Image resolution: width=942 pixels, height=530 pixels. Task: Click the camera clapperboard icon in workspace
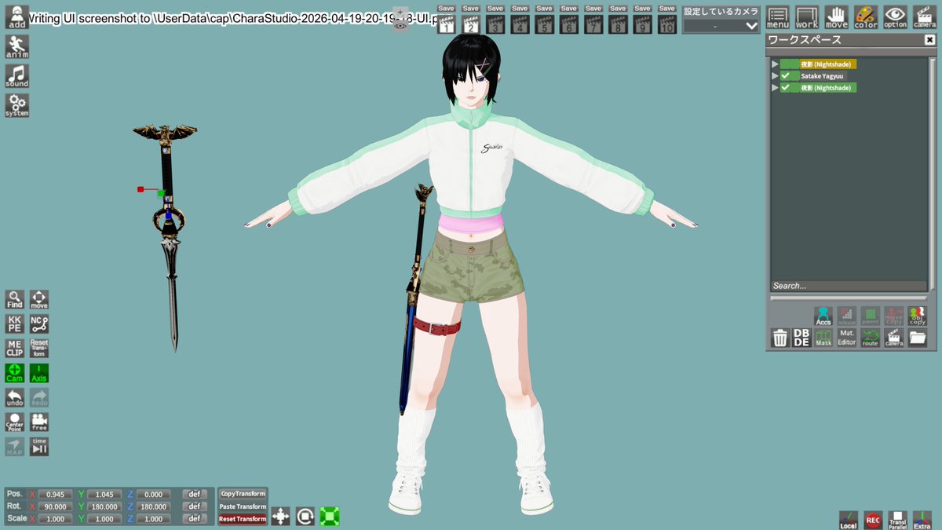coord(894,338)
